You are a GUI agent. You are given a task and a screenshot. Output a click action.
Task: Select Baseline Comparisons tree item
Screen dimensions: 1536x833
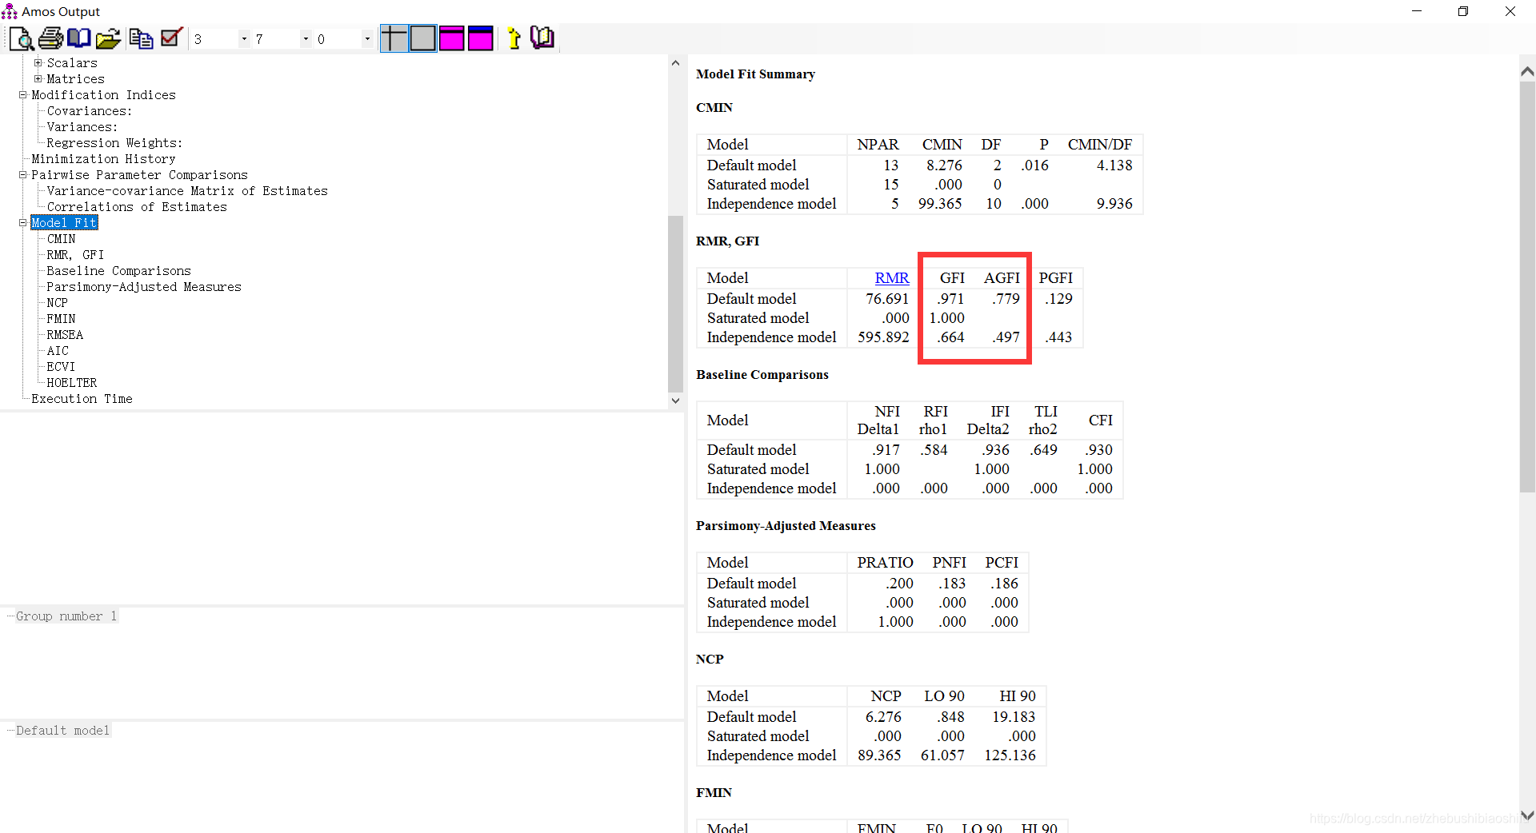pos(118,271)
